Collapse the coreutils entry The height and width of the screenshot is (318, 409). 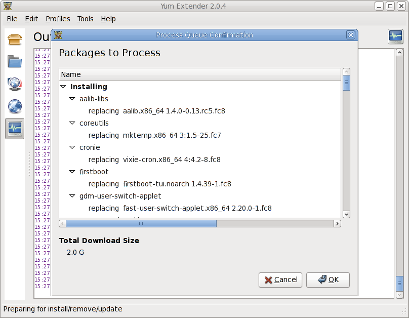coord(72,123)
